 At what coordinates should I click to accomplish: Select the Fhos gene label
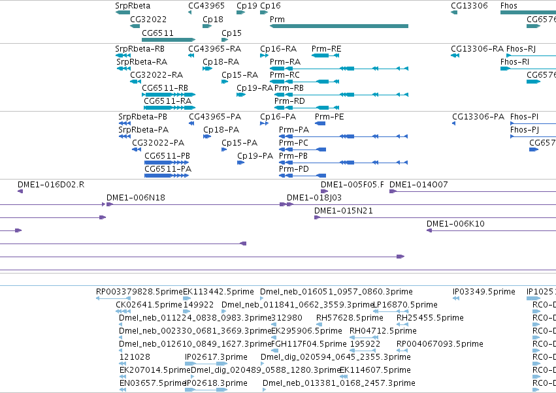pos(509,6)
